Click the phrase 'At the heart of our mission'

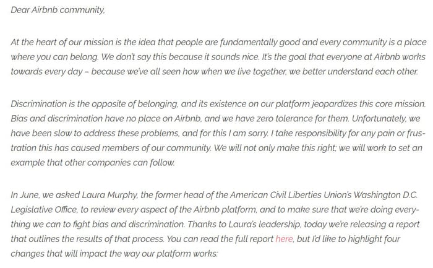pyautogui.click(x=62, y=43)
